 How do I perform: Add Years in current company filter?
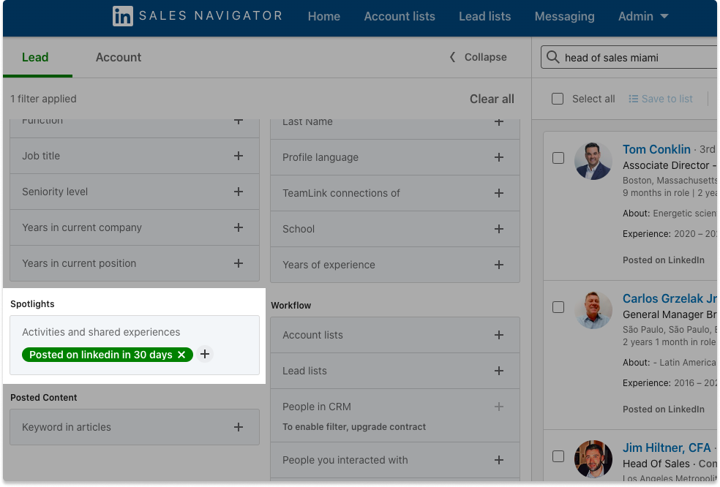[x=239, y=227]
